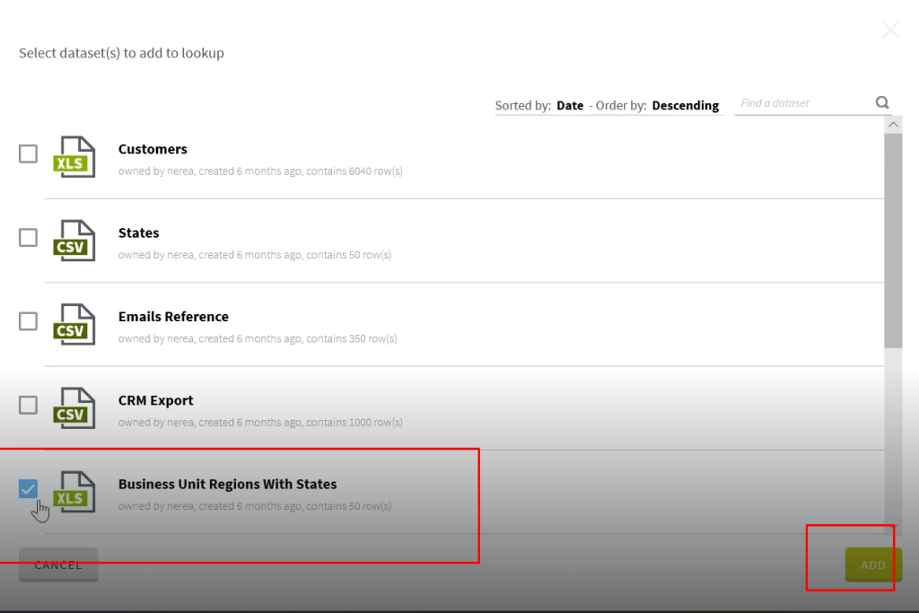Close the dataset lookup dialog
Image resolution: width=919 pixels, height=613 pixels.
click(890, 30)
